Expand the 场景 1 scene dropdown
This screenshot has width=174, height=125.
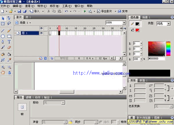coord(30,23)
